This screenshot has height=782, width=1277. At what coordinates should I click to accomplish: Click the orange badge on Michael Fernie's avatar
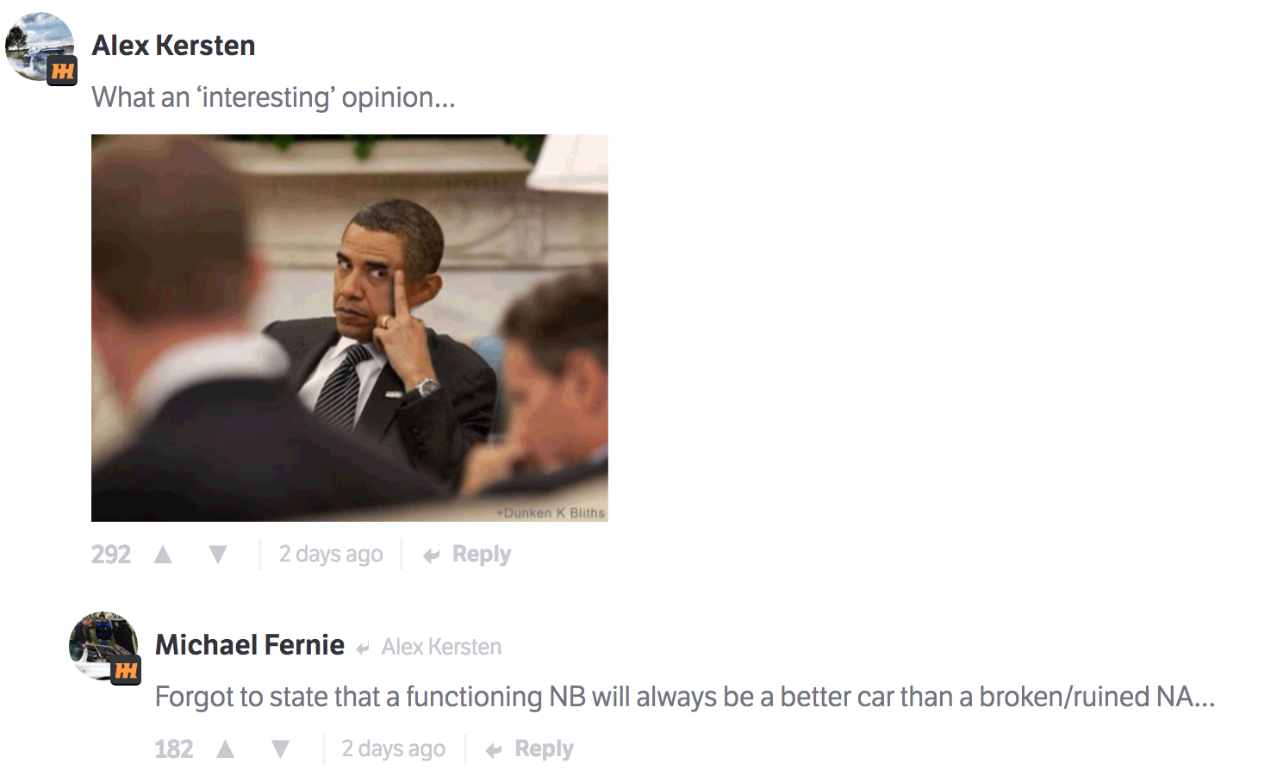point(126,670)
